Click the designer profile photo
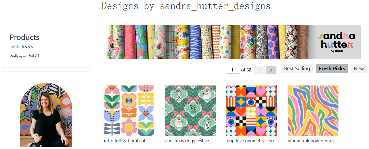This screenshot has width=369, height=149. click(x=46, y=115)
